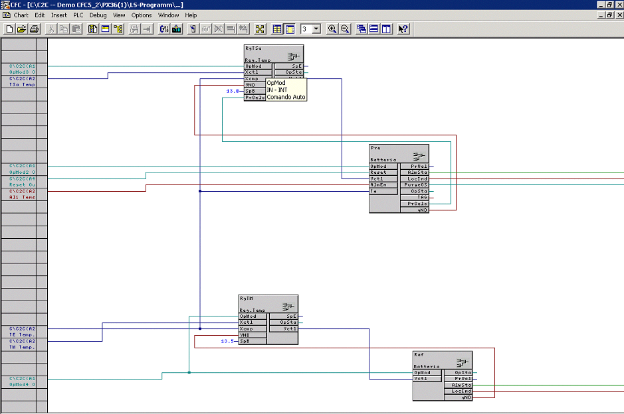Viewport: 624px width, 414px height.
Task: Switch to overview with the yellow grid icon
Action: point(277,29)
